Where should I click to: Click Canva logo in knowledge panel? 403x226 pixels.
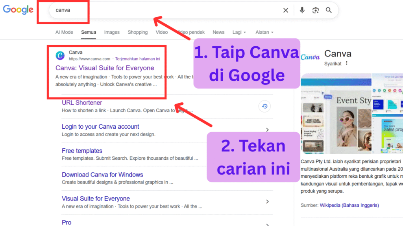pyautogui.click(x=310, y=57)
